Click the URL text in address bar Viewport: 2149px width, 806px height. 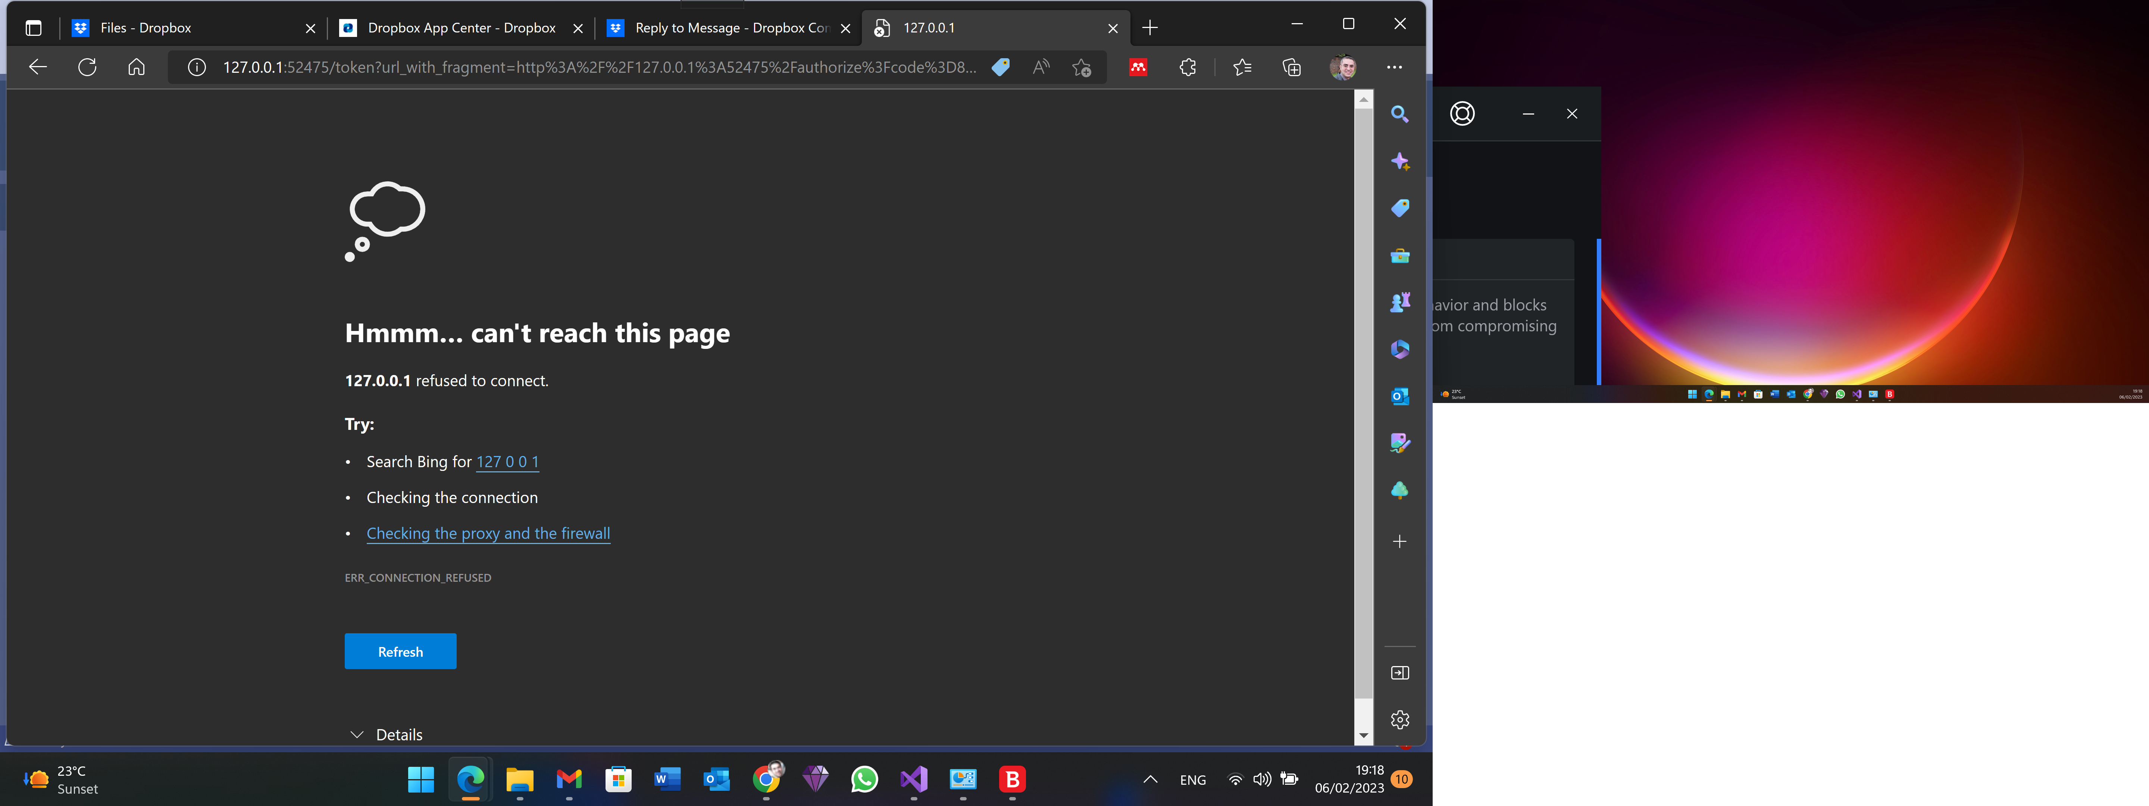click(x=599, y=67)
